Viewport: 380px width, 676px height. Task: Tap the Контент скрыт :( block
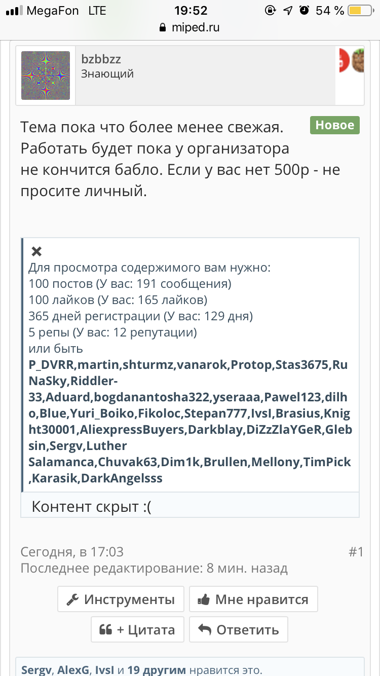[x=190, y=506]
